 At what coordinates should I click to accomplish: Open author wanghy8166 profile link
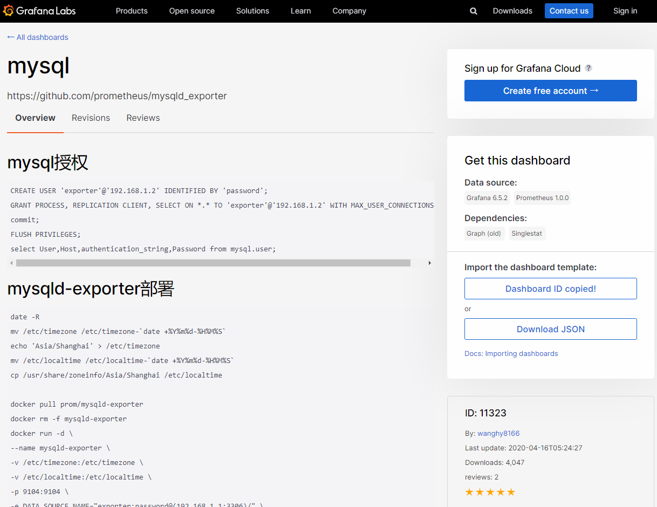498,433
